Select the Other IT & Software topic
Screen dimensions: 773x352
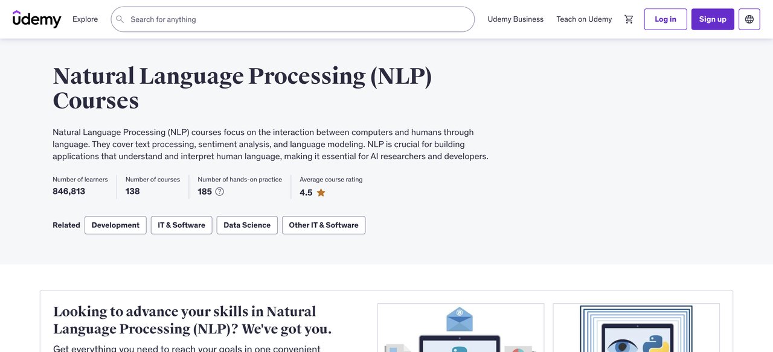(324, 225)
